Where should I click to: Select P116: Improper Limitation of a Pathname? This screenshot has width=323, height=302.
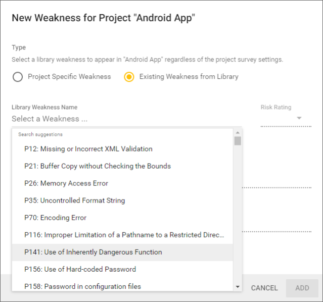point(124,235)
